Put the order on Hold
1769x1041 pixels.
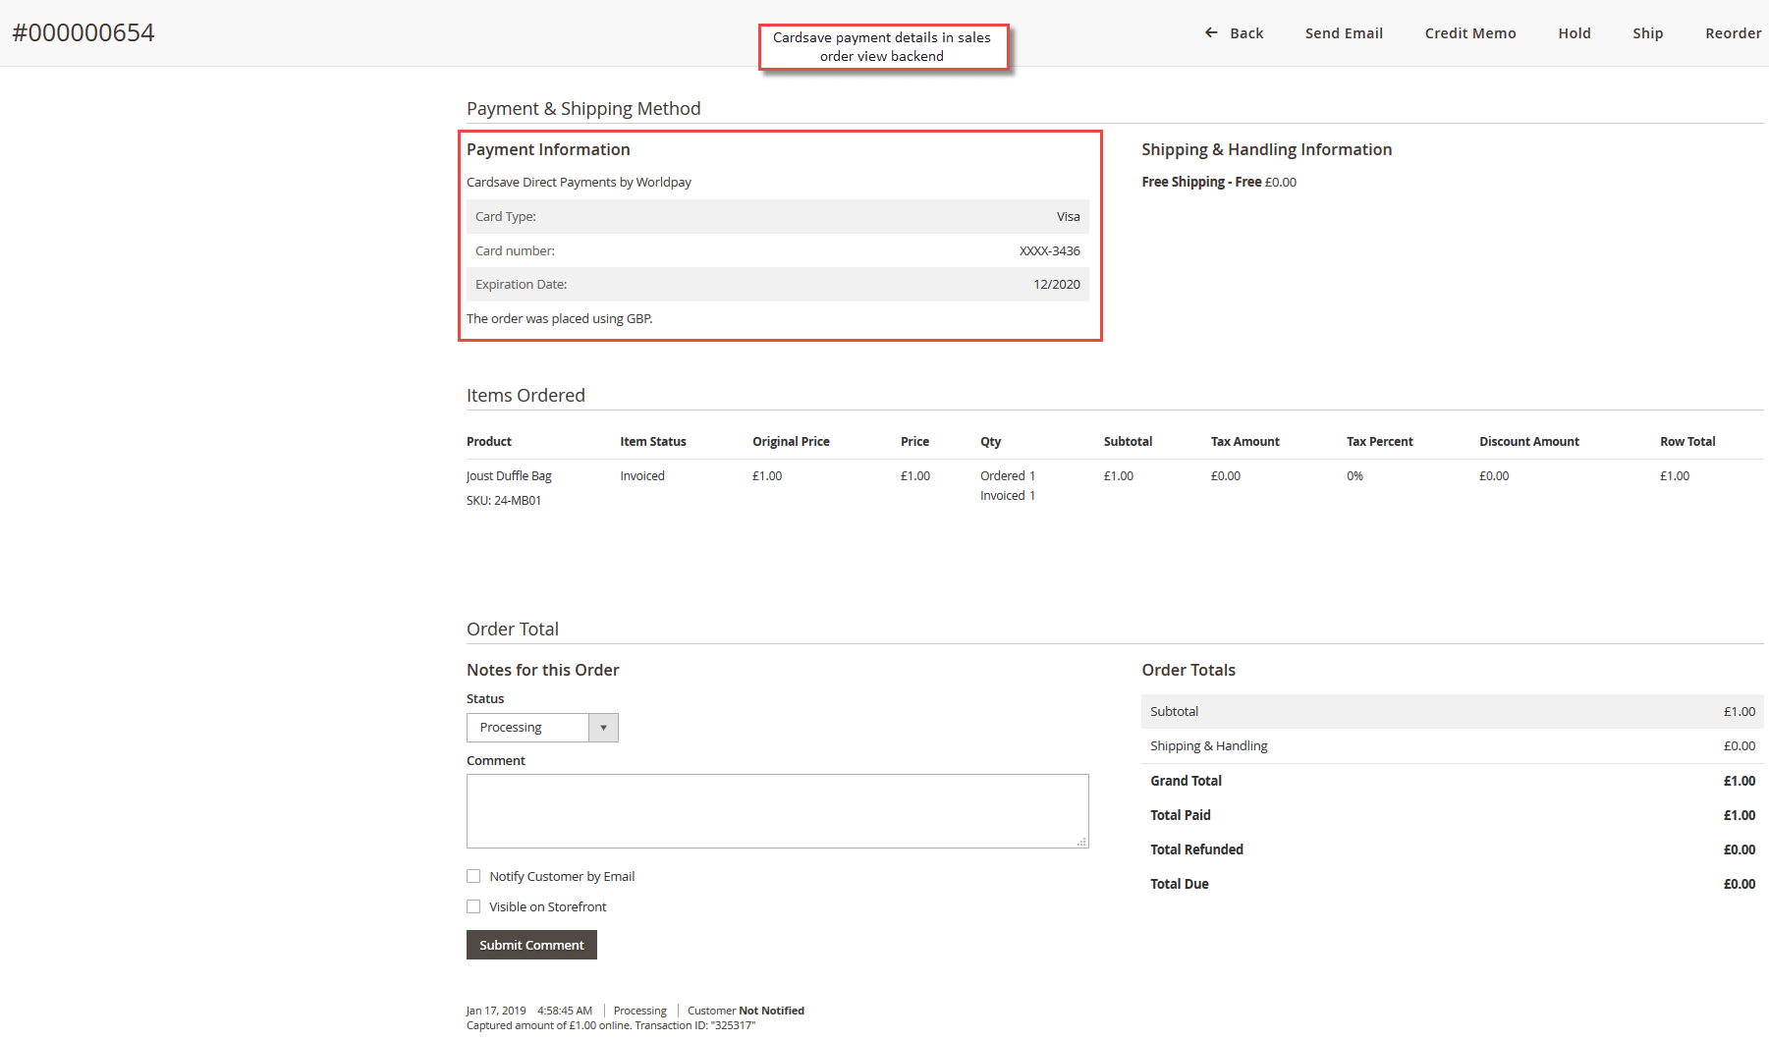[x=1575, y=33]
